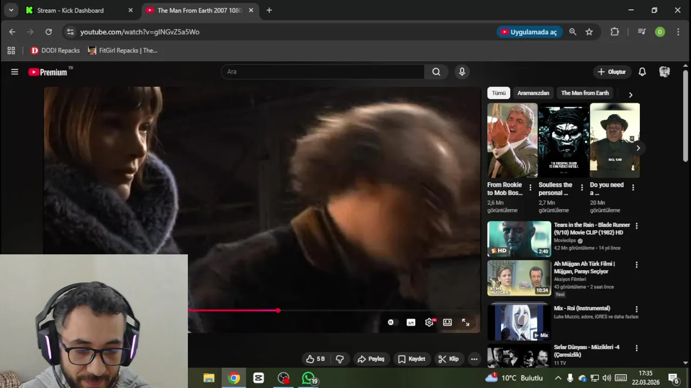Image resolution: width=691 pixels, height=388 pixels.
Task: Open weather widget 10°C Bulutlu
Action: 514,378
